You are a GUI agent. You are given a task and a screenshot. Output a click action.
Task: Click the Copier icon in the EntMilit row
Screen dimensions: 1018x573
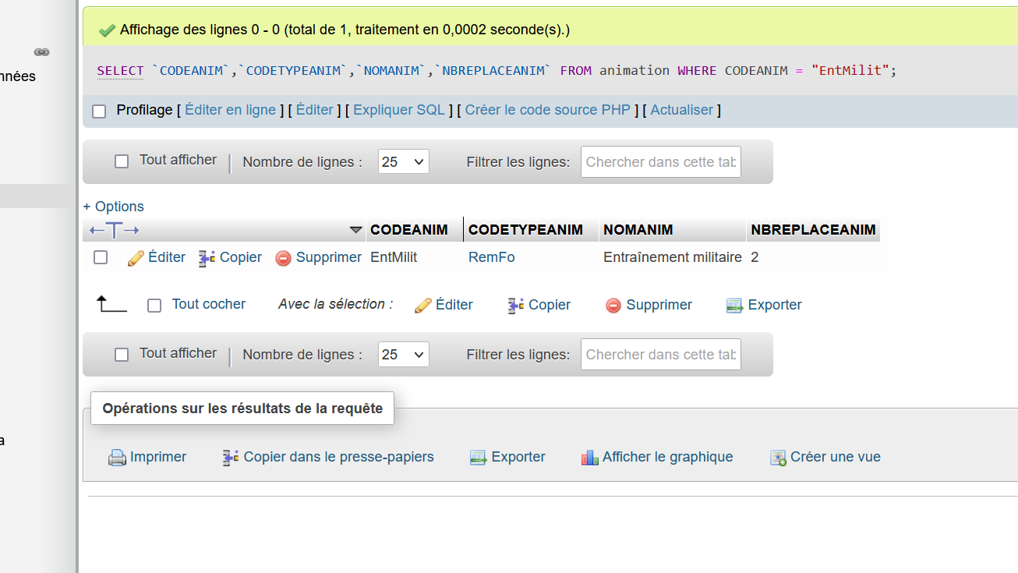click(207, 258)
